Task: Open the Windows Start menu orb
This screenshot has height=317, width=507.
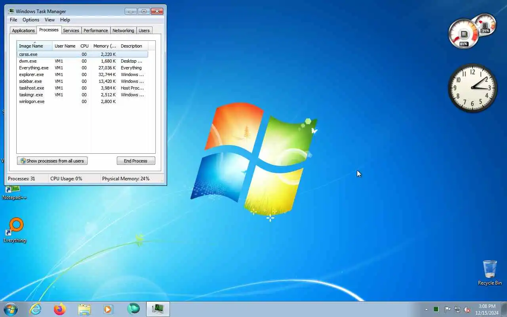Action: pos(11,309)
